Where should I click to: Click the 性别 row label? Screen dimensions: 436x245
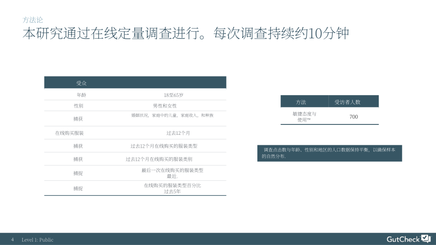78,106
